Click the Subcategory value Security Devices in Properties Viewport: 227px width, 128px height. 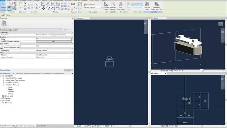tap(54, 50)
